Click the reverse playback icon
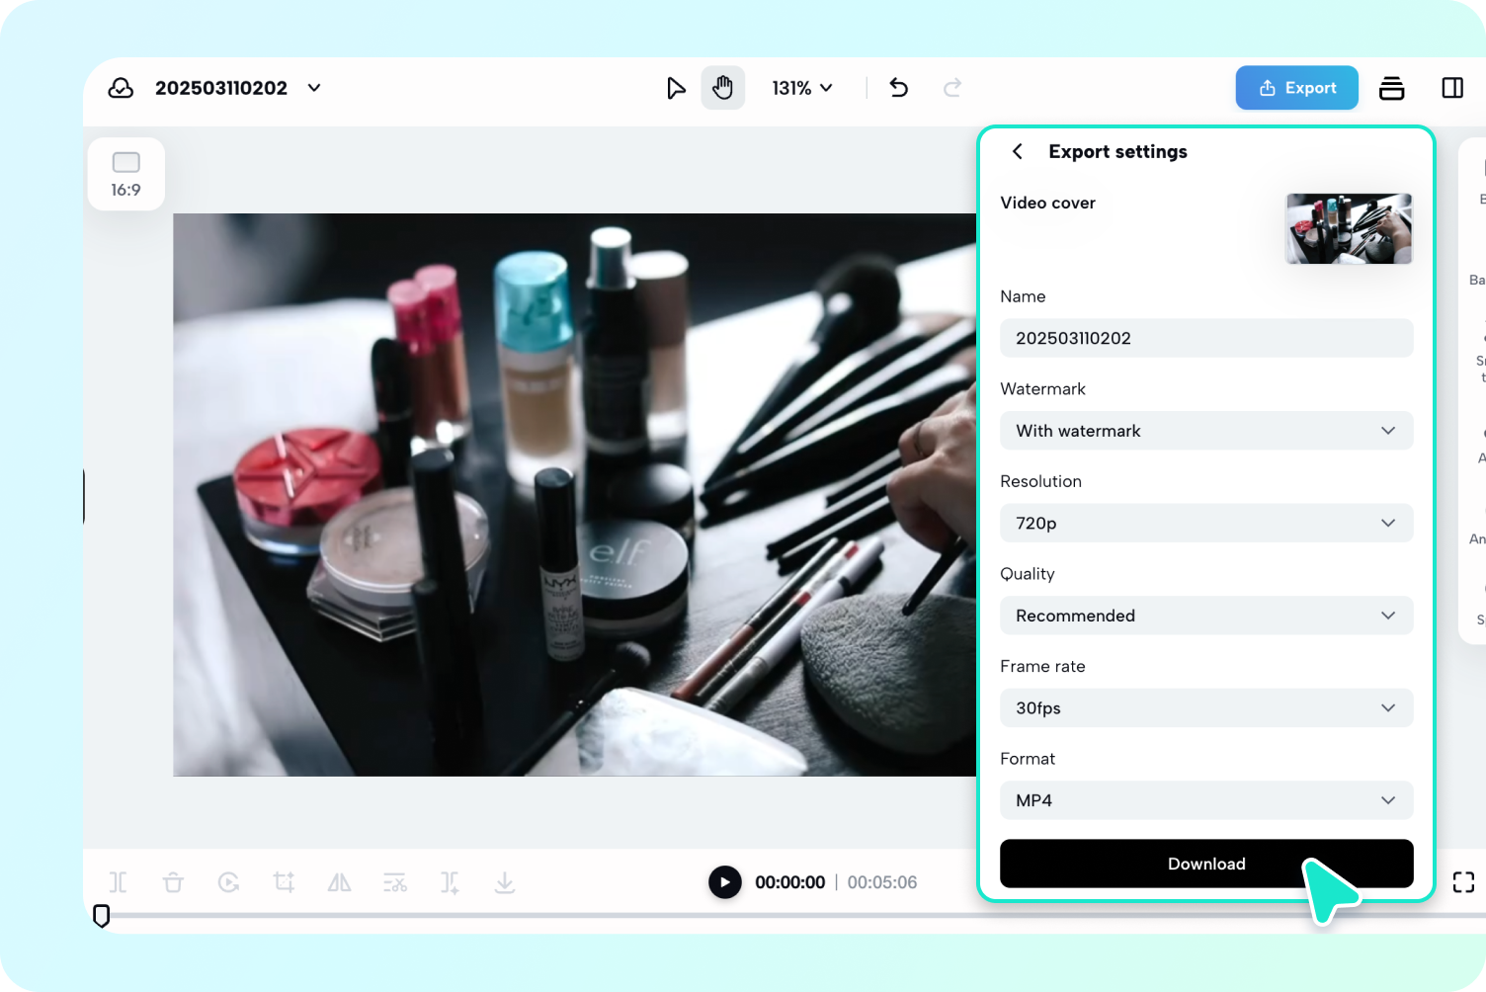1486x992 pixels. (228, 882)
